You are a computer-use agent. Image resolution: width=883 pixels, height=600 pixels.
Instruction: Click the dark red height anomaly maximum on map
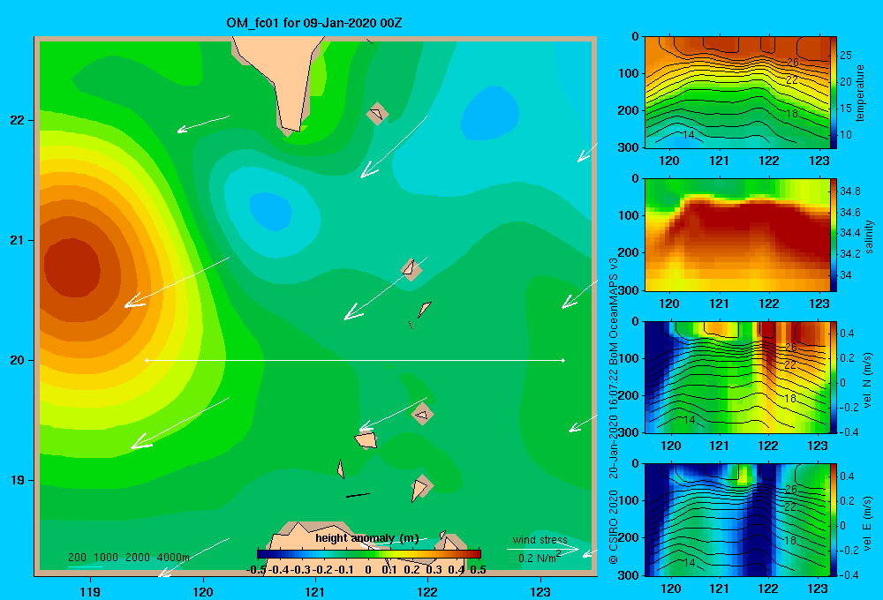[72, 268]
